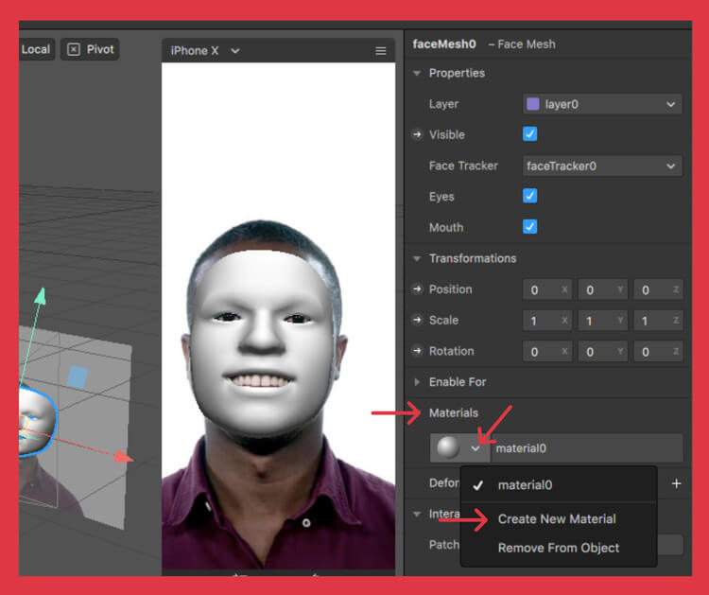Viewport: 709px width, 595px height.
Task: Click the blue square plane handle
Action: point(77,376)
